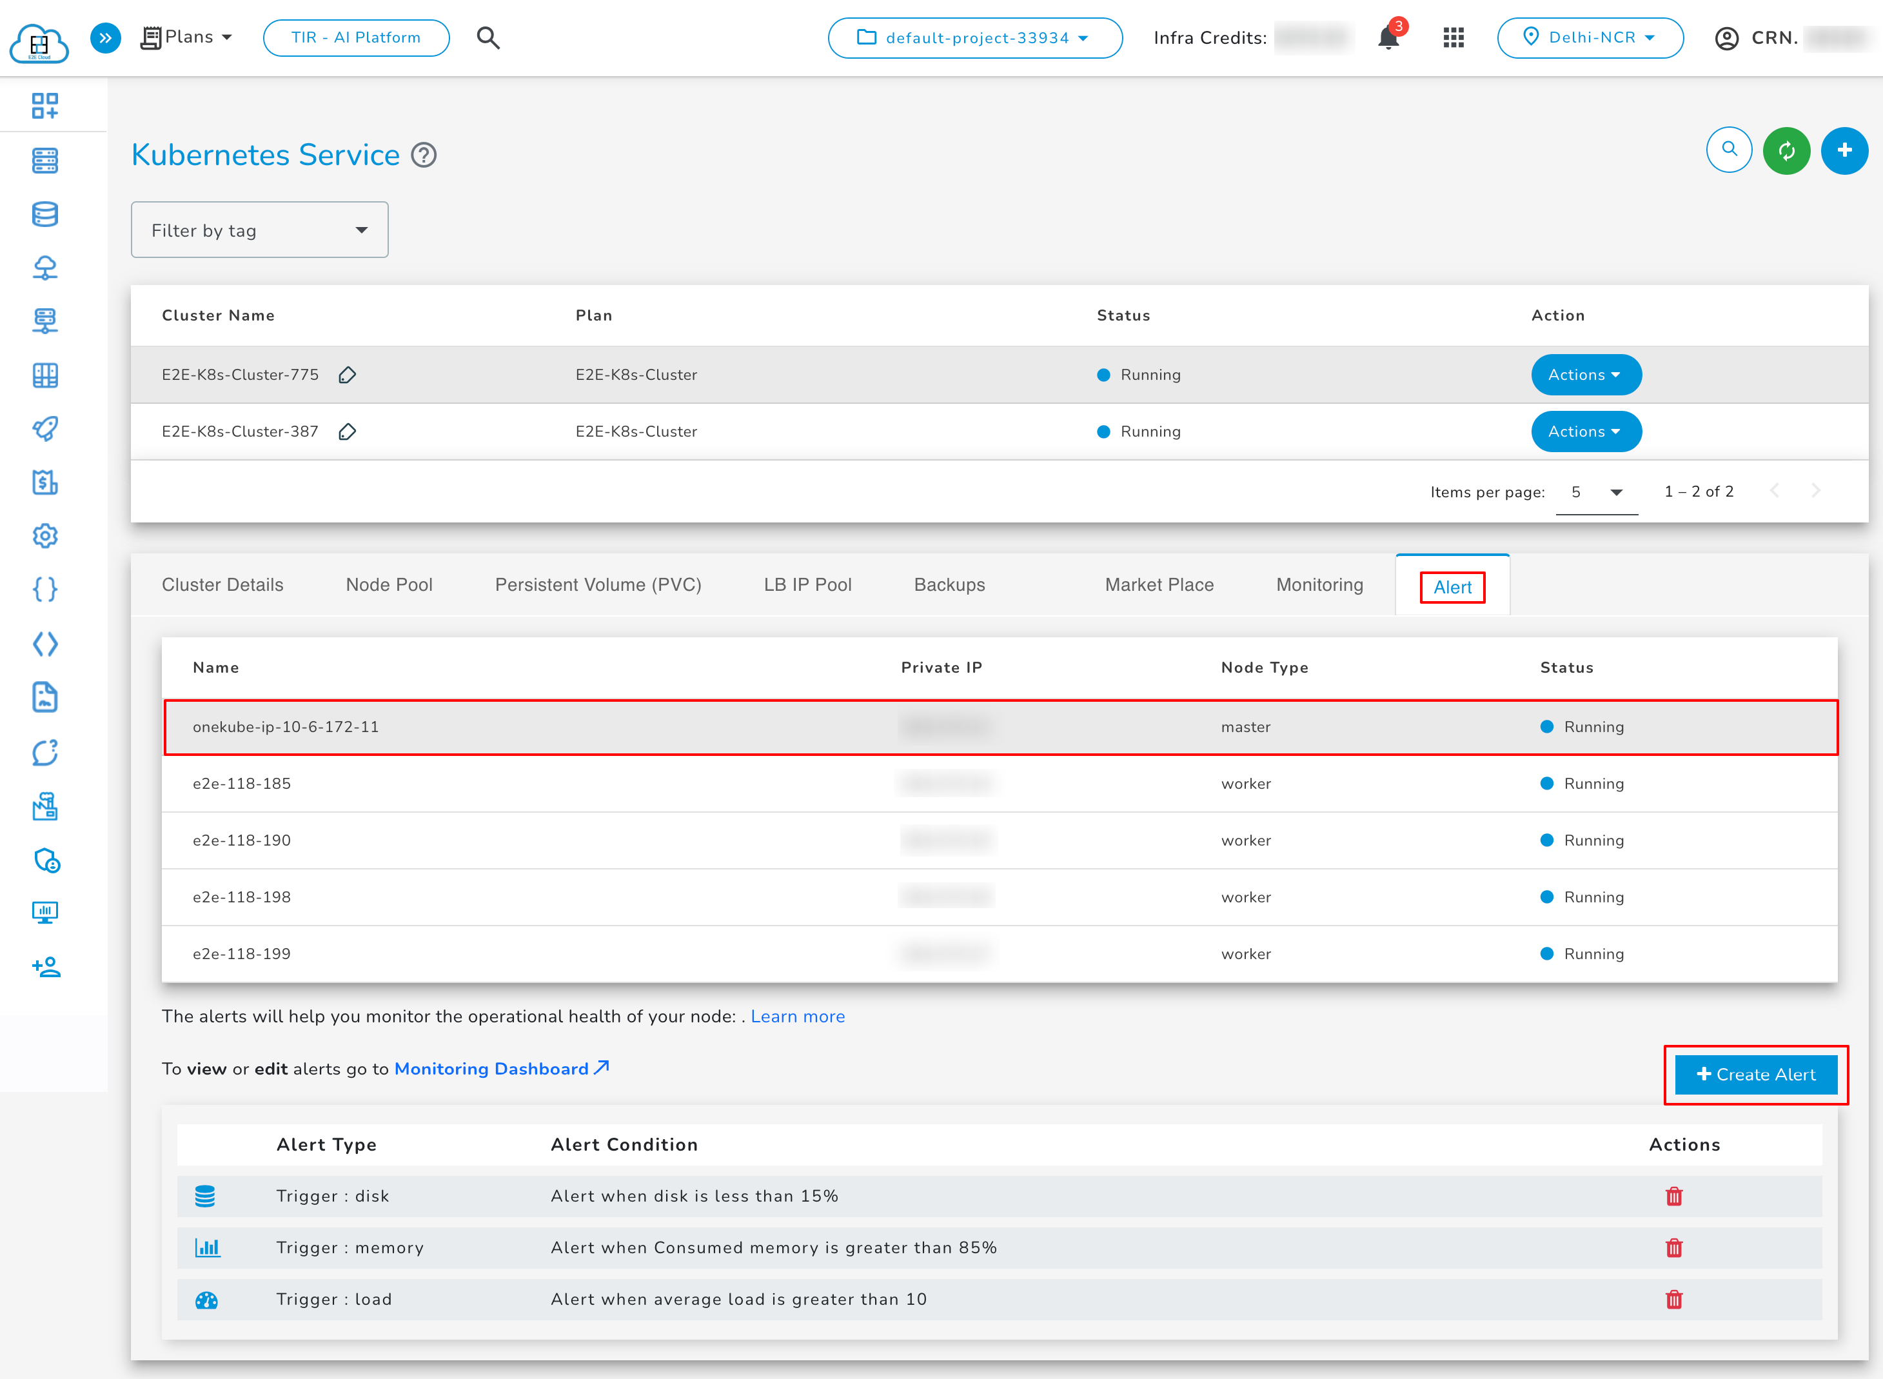Click the round search cluster button
Image resolution: width=1883 pixels, height=1379 pixels.
coord(1730,150)
